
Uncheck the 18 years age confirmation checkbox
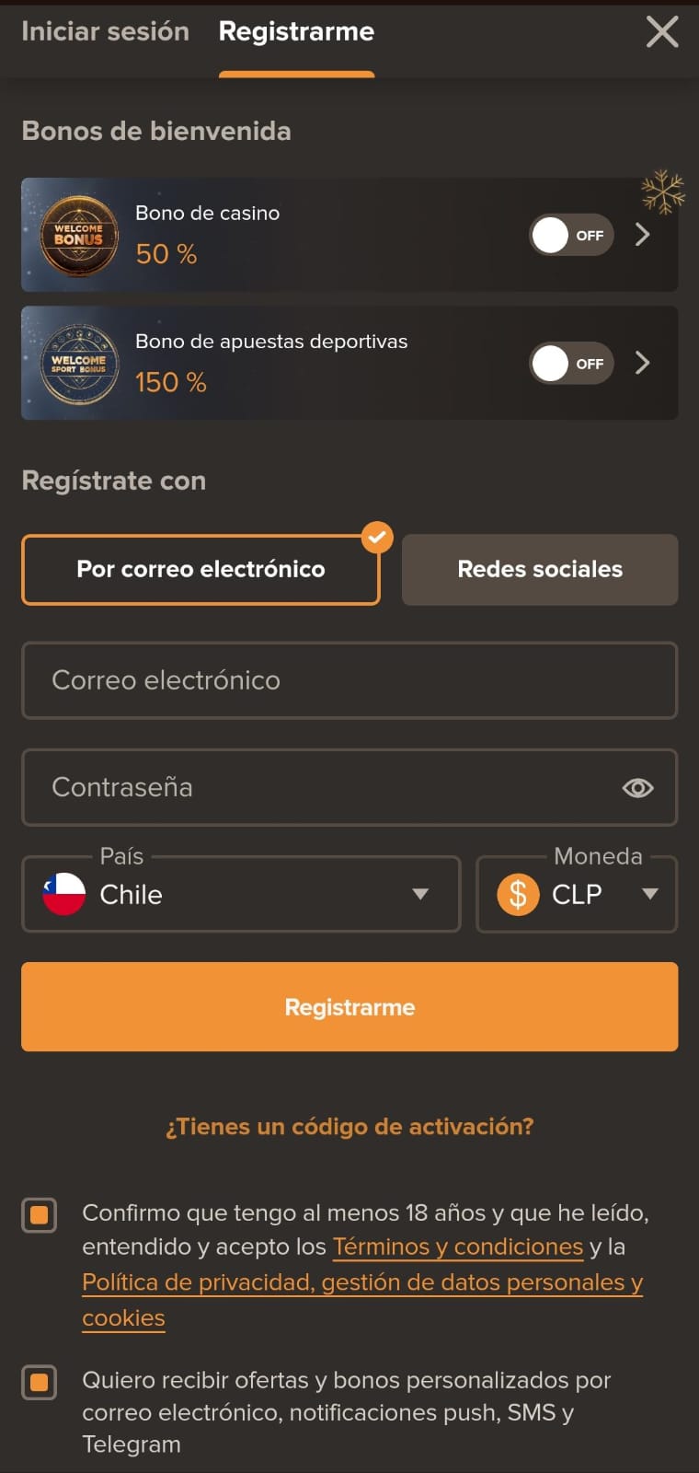coord(40,1215)
